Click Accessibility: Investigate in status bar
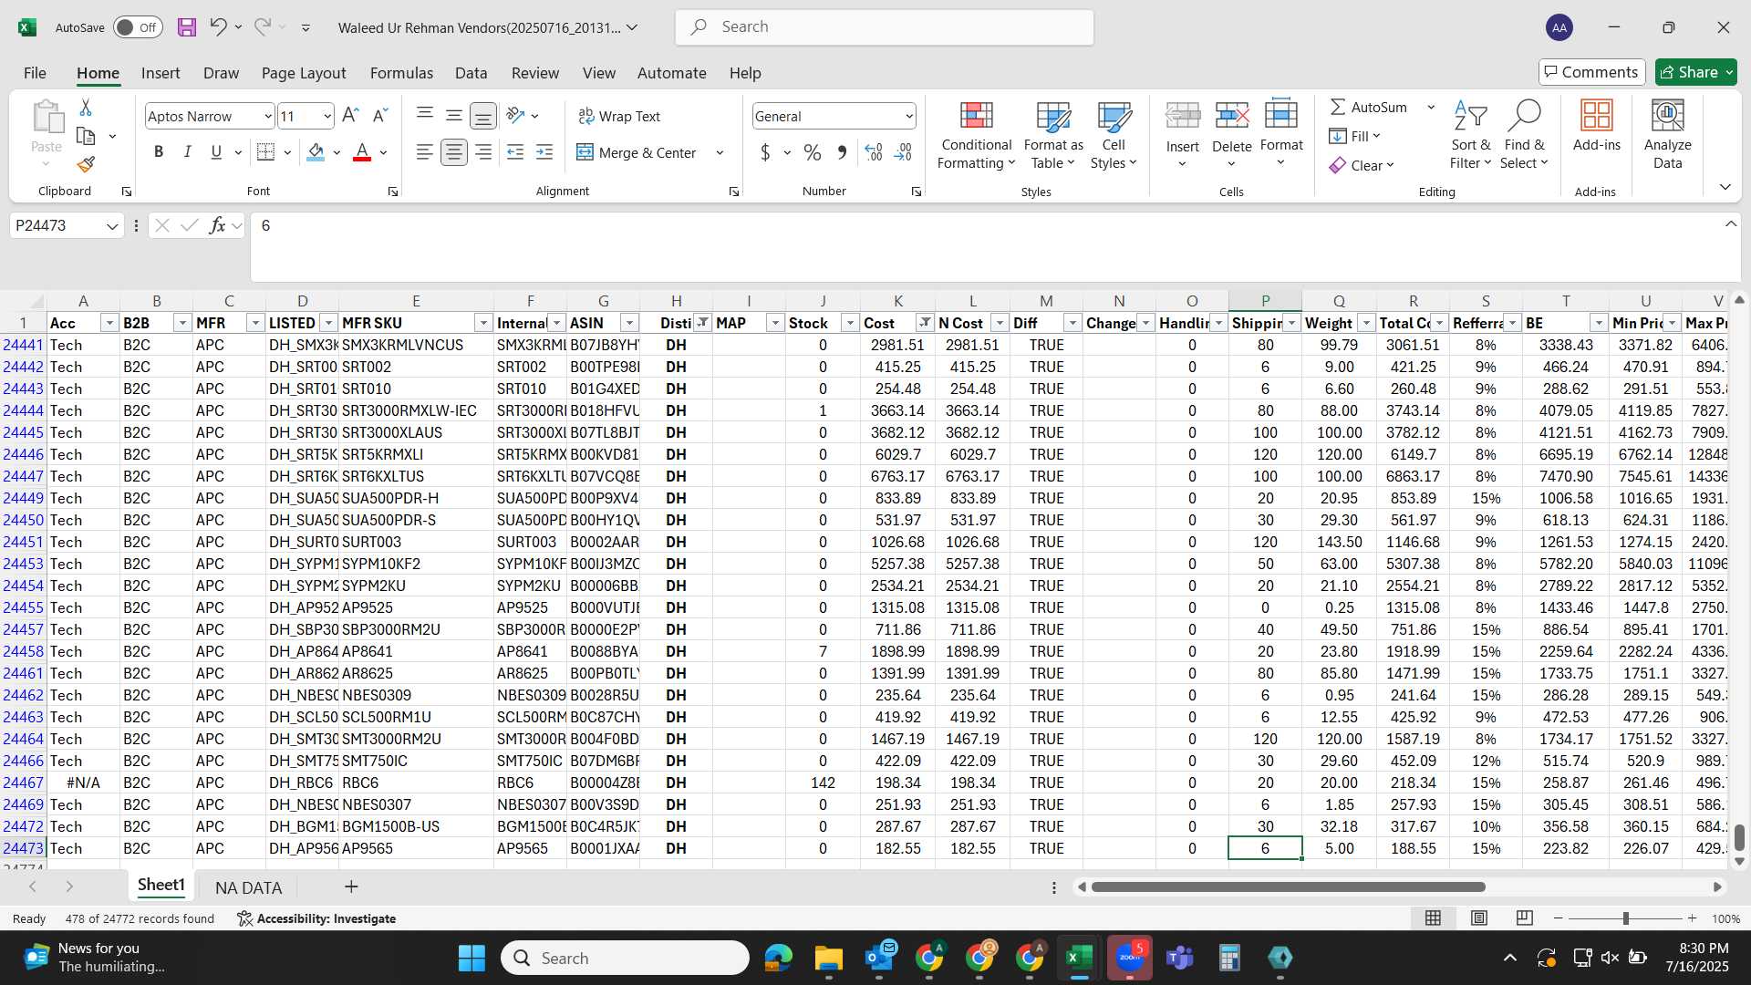 pos(316,918)
